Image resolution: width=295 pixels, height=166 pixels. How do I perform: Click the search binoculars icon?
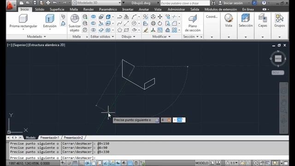[x=213, y=3]
